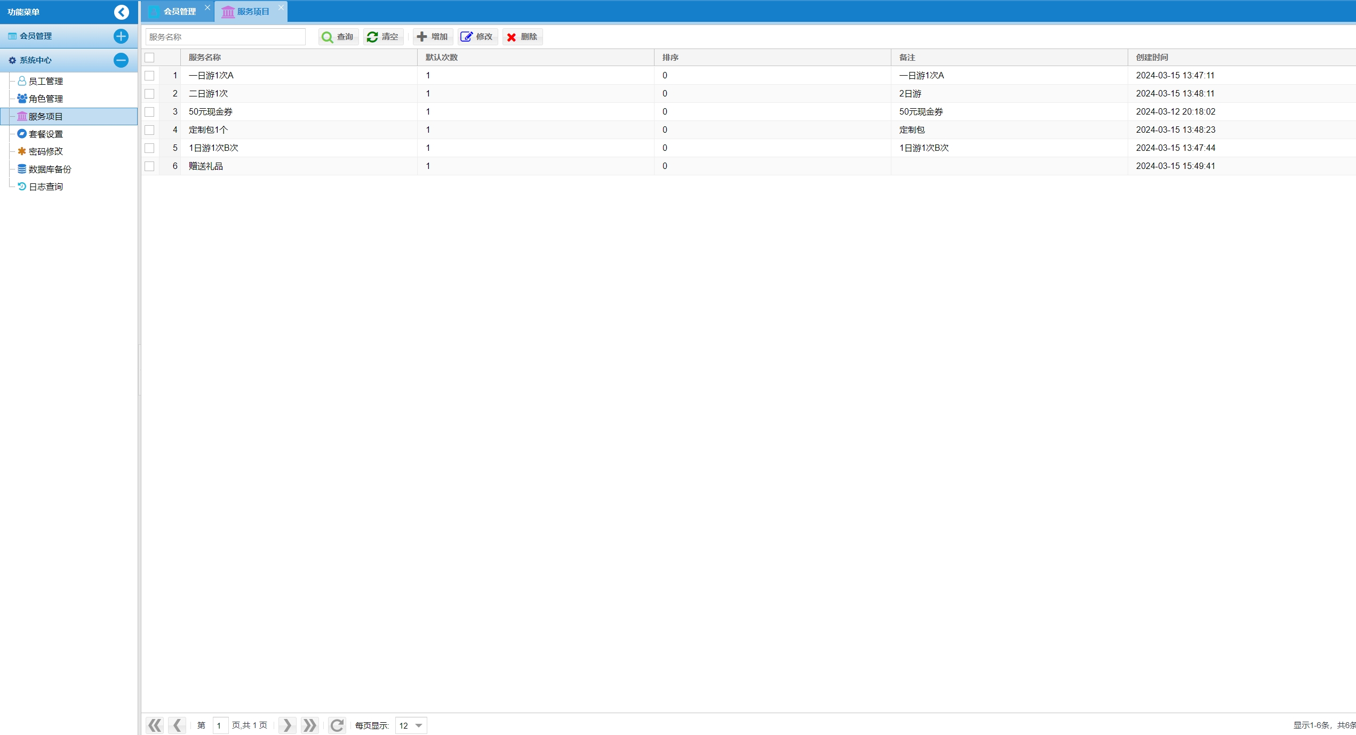Click the 数据库备份 database icon

click(x=22, y=168)
